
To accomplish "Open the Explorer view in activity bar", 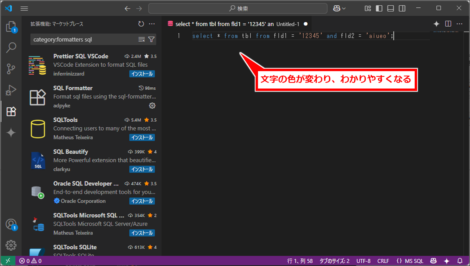I will (11, 27).
